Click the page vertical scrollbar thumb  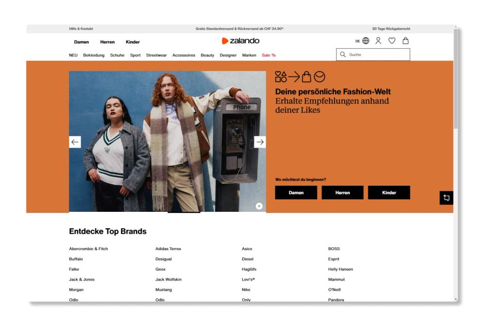click(x=455, y=79)
